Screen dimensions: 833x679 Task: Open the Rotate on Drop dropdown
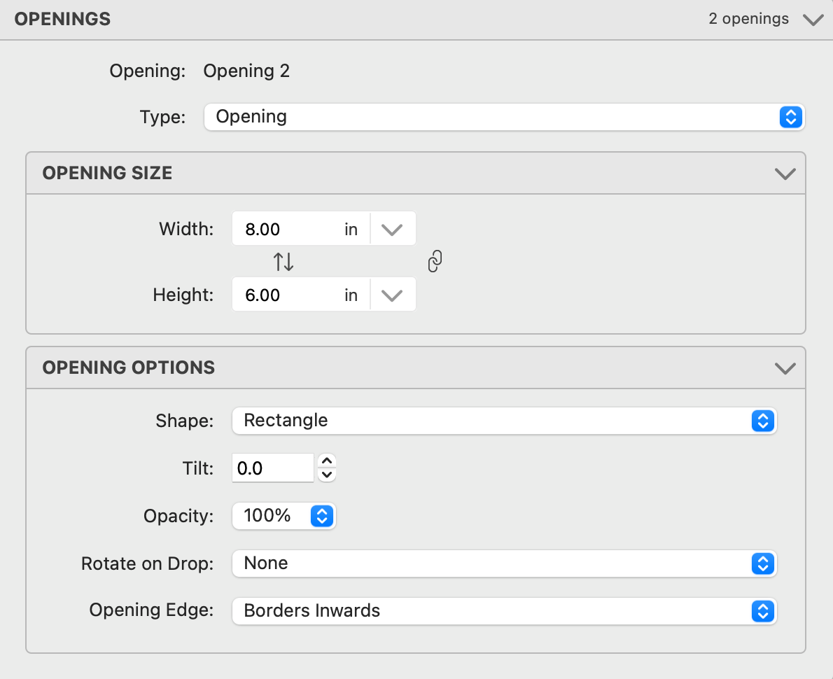click(504, 563)
